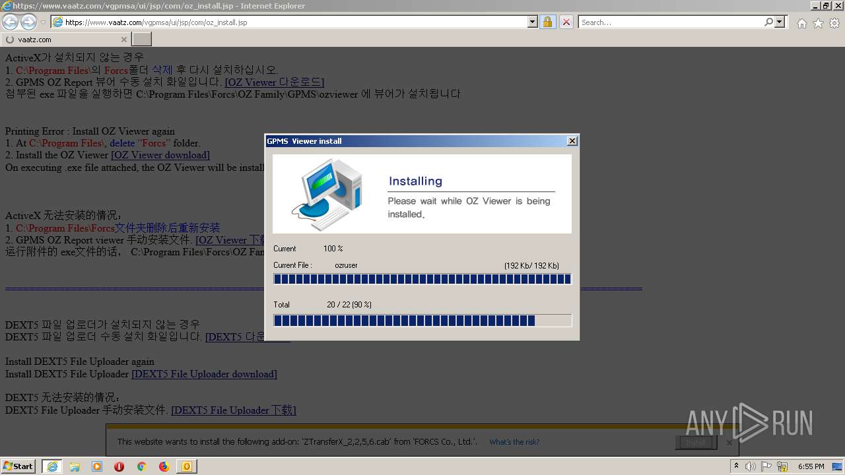This screenshot has width=845, height=475.
Task: Open Favorites star icon
Action: tap(818, 23)
